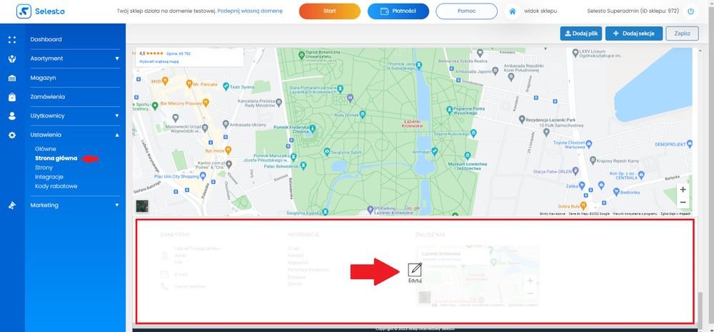Click the Żabka store marker

point(582,185)
